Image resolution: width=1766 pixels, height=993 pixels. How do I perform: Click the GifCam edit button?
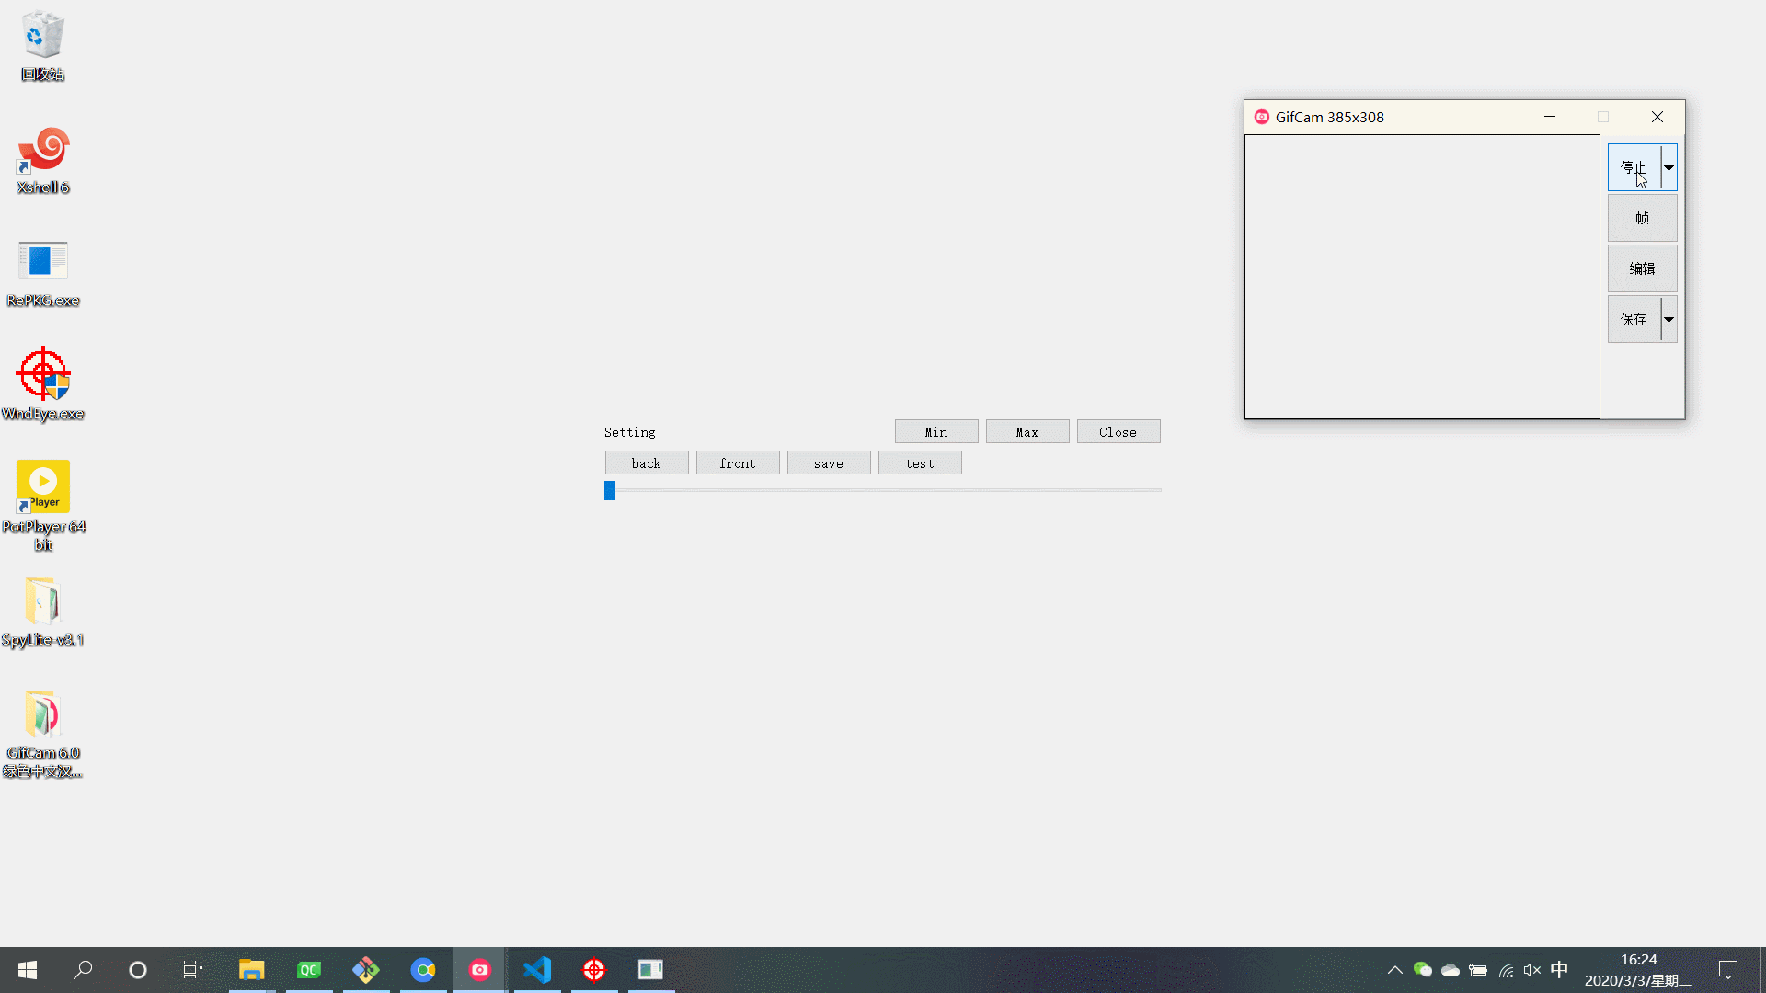[x=1642, y=268]
